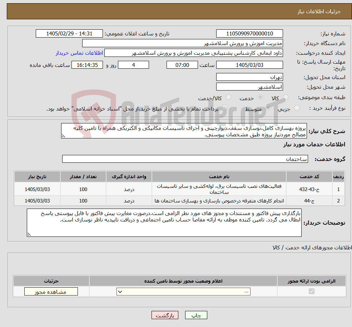Viewport: 352px width, 327px height.
Task: Select the جزیی purchase type radio
Action: 297,108
